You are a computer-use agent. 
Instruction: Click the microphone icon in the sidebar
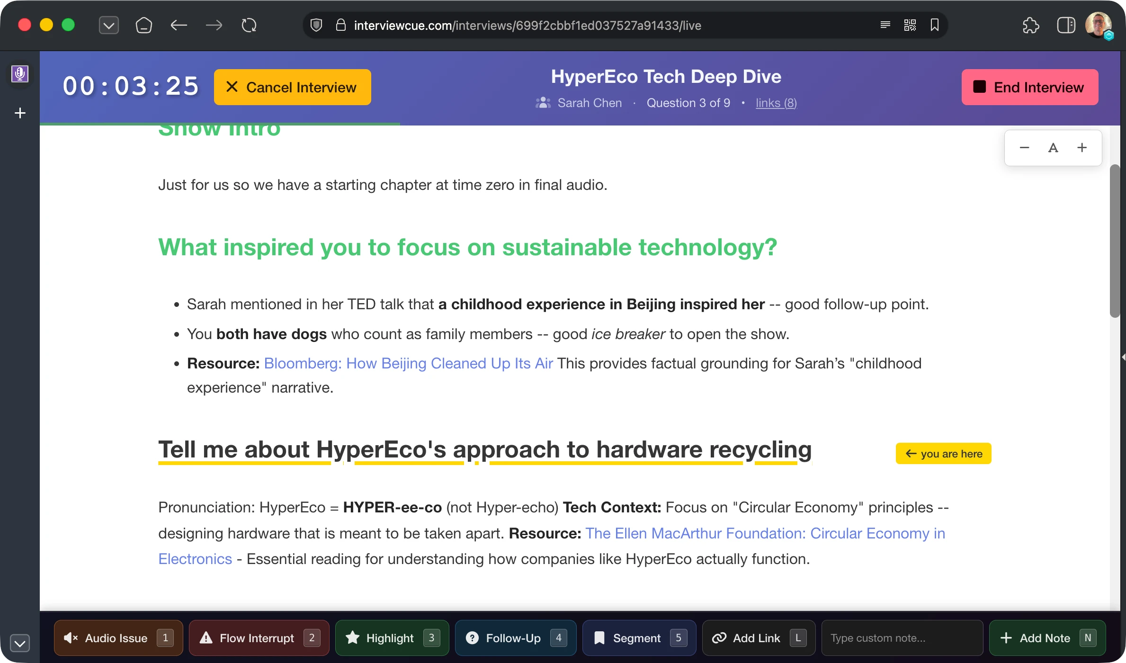point(20,74)
